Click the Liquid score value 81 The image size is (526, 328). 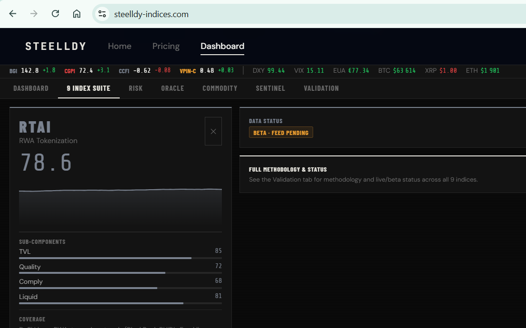click(219, 296)
